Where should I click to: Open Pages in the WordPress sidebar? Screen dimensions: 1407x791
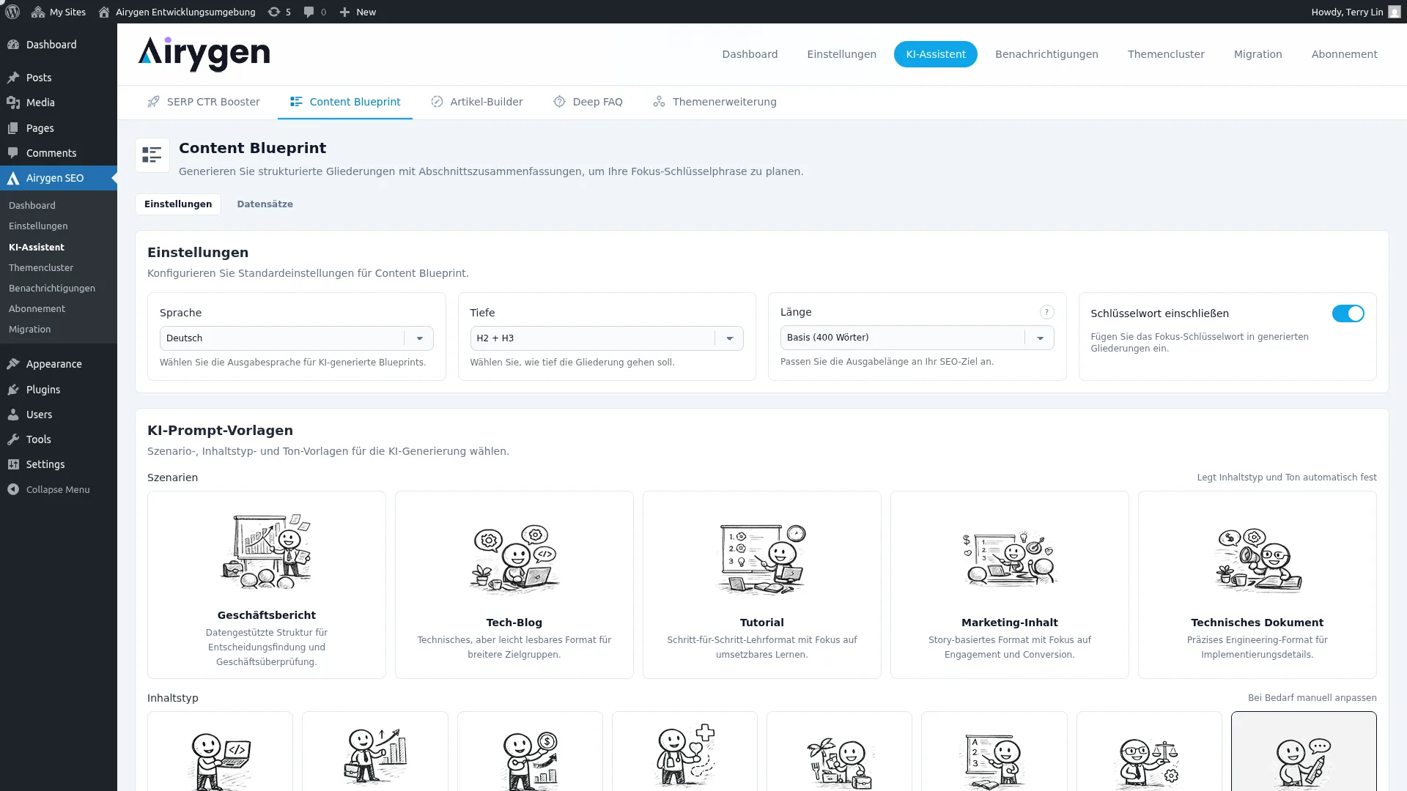[x=59, y=128]
